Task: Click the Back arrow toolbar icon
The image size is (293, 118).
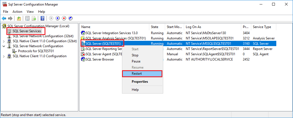Action: [x=4, y=18]
